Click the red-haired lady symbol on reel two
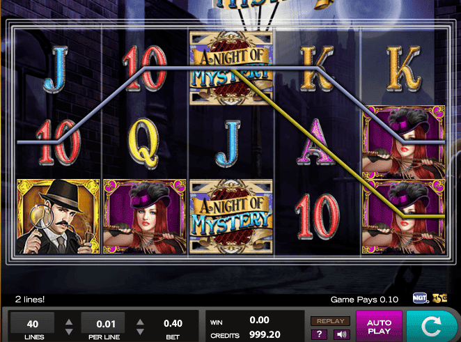This screenshot has height=342, width=461. click(145, 217)
